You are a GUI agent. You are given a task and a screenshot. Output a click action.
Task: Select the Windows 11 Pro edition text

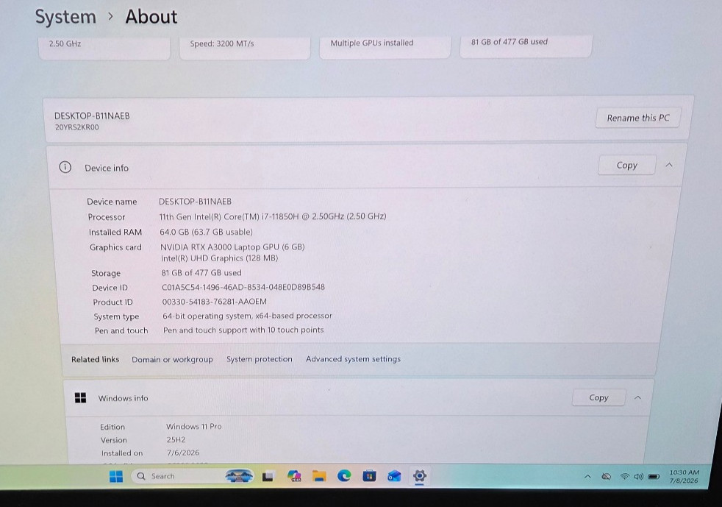point(194,426)
